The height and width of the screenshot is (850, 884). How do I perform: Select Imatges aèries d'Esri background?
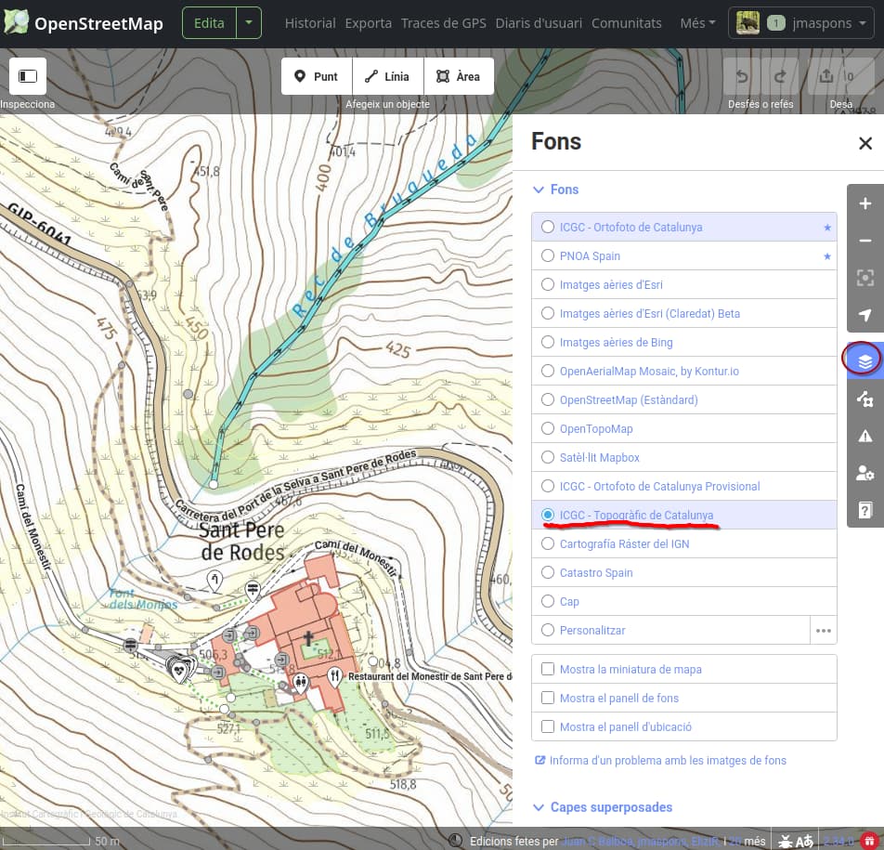(683, 284)
